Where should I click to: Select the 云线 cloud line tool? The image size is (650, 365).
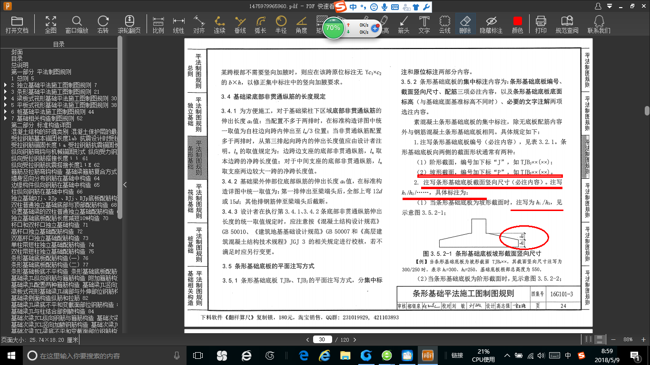point(444,25)
